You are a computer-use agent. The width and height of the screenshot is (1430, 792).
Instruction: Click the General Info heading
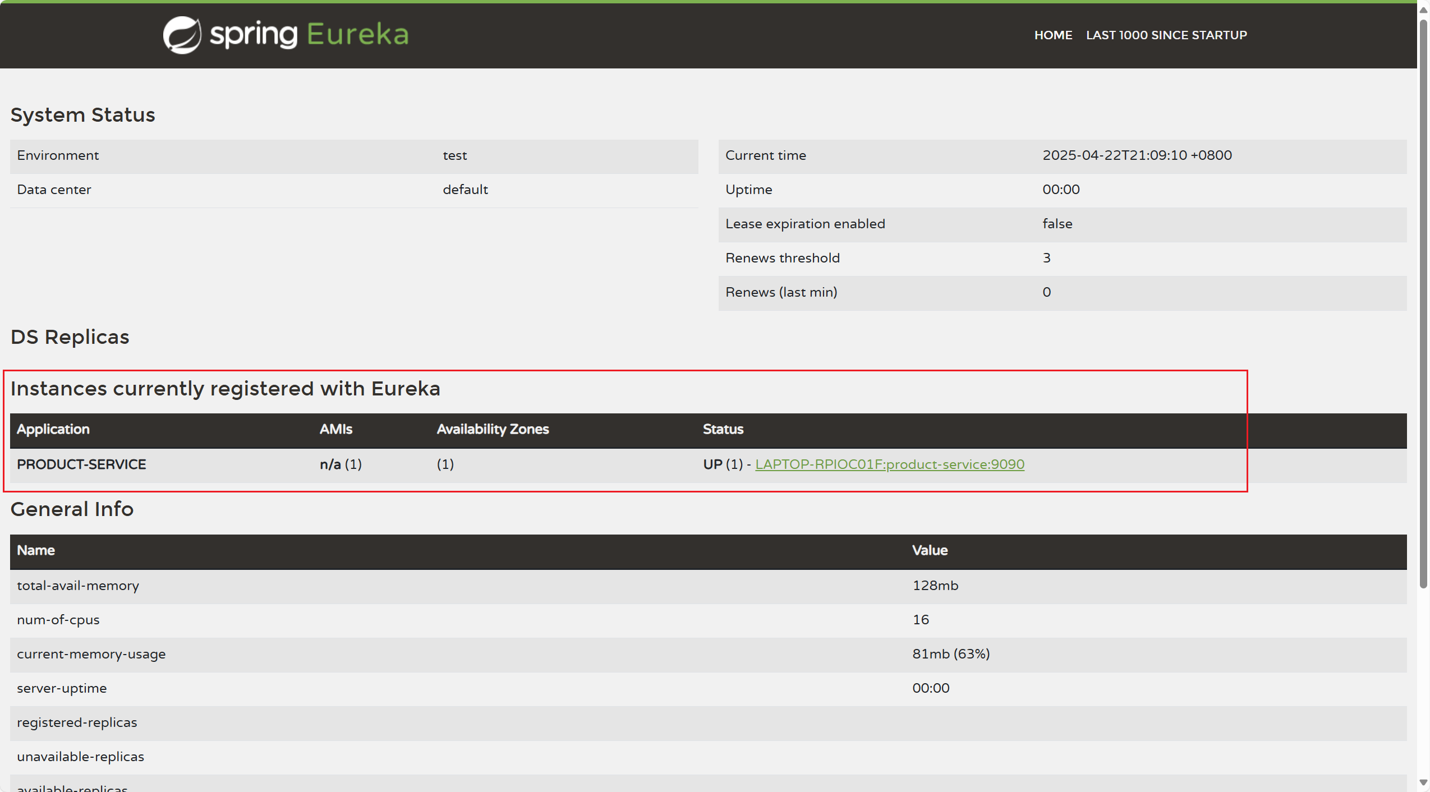tap(72, 509)
